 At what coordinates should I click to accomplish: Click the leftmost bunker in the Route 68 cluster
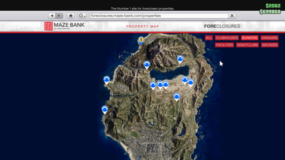click(153, 84)
